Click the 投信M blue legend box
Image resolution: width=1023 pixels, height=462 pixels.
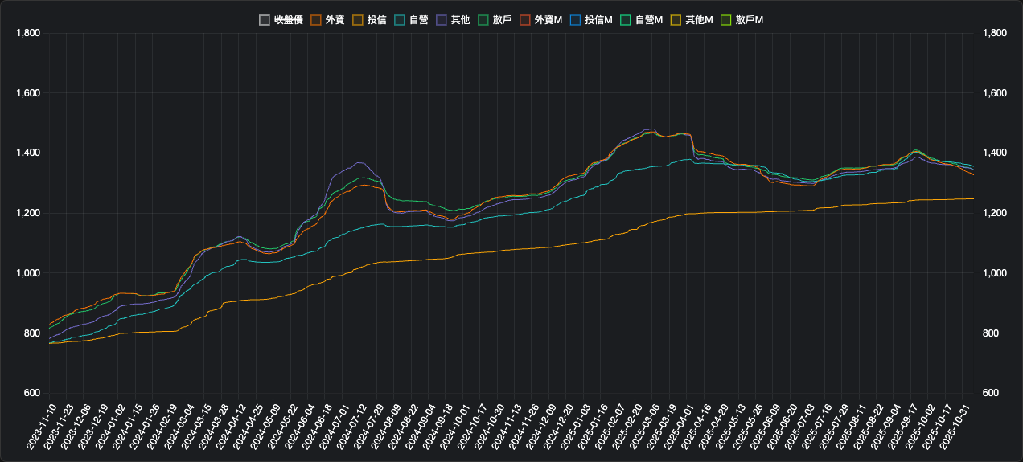[x=574, y=19]
